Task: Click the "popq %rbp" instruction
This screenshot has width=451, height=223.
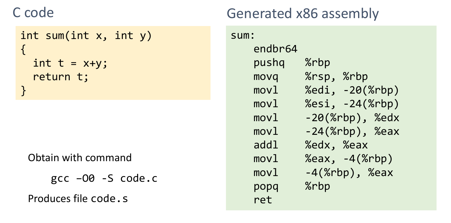Action: point(292,187)
